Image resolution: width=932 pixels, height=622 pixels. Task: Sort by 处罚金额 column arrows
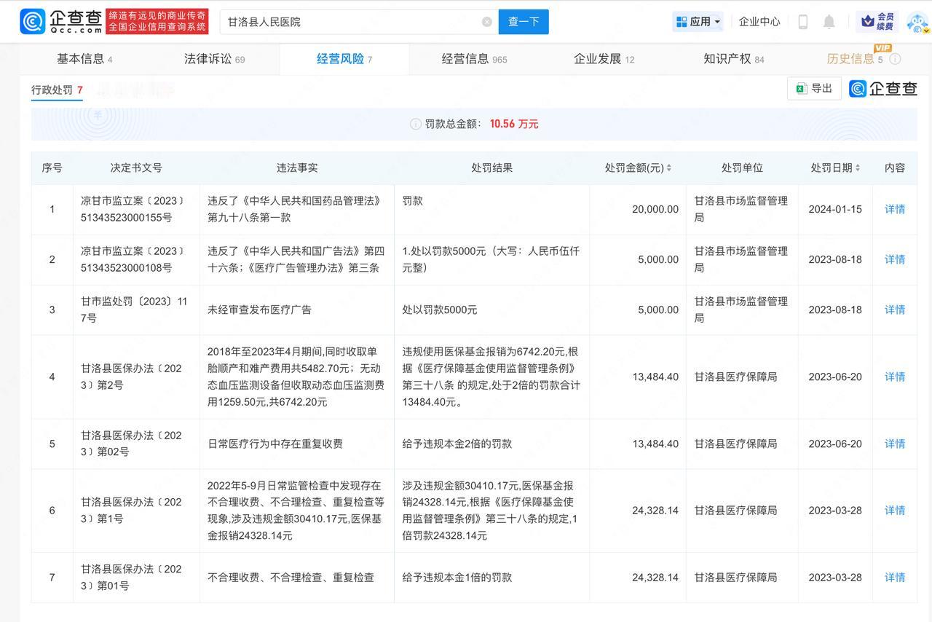(668, 168)
